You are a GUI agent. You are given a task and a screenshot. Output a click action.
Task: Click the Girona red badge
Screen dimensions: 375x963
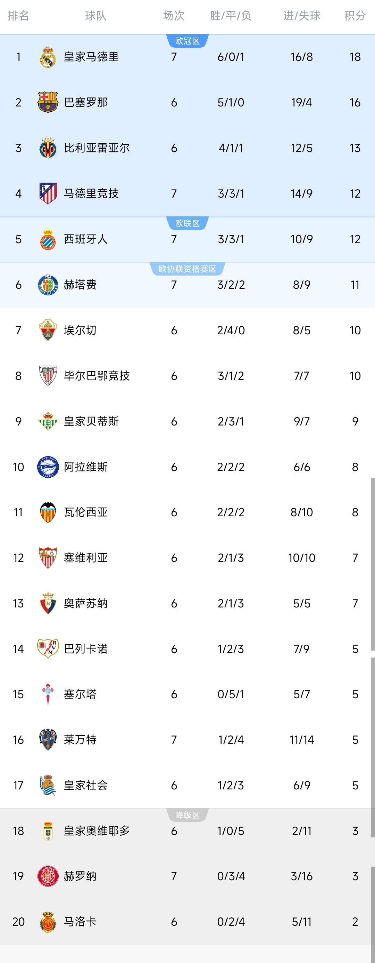(x=48, y=876)
